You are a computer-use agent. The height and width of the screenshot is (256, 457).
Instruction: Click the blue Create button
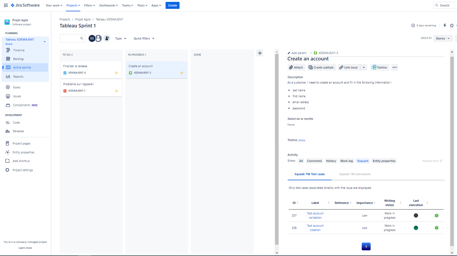(172, 5)
